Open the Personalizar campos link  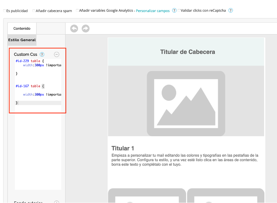tap(153, 11)
